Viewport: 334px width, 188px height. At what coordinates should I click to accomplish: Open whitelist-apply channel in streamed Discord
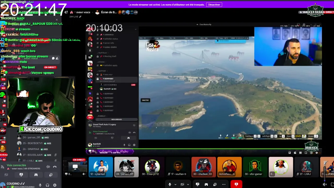[111, 65]
